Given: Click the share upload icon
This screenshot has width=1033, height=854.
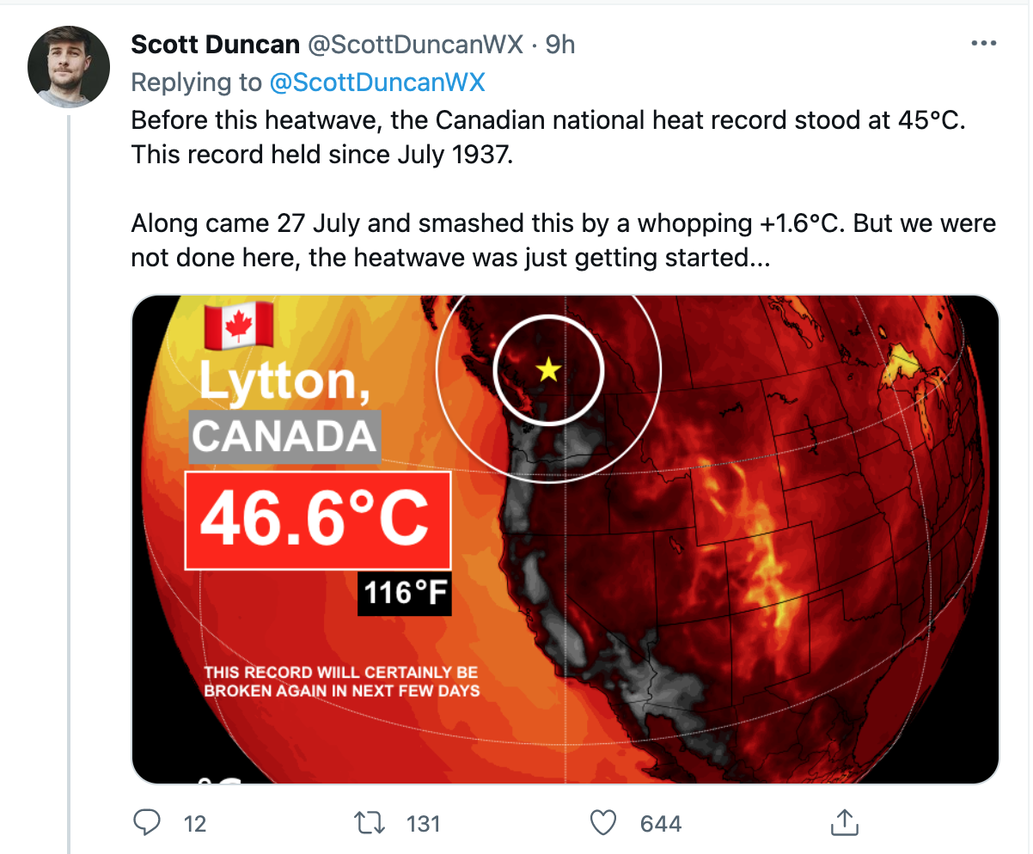Looking at the screenshot, I should pyautogui.click(x=844, y=822).
